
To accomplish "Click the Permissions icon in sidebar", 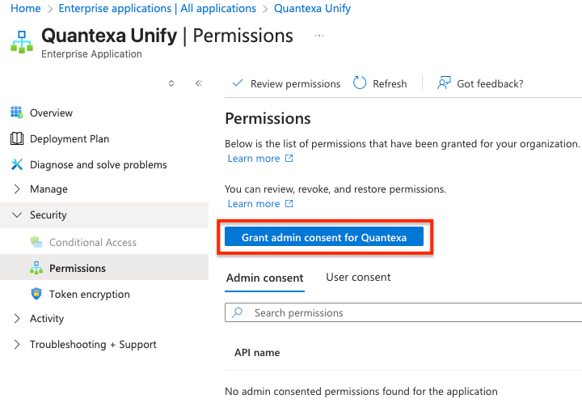I will click(36, 268).
